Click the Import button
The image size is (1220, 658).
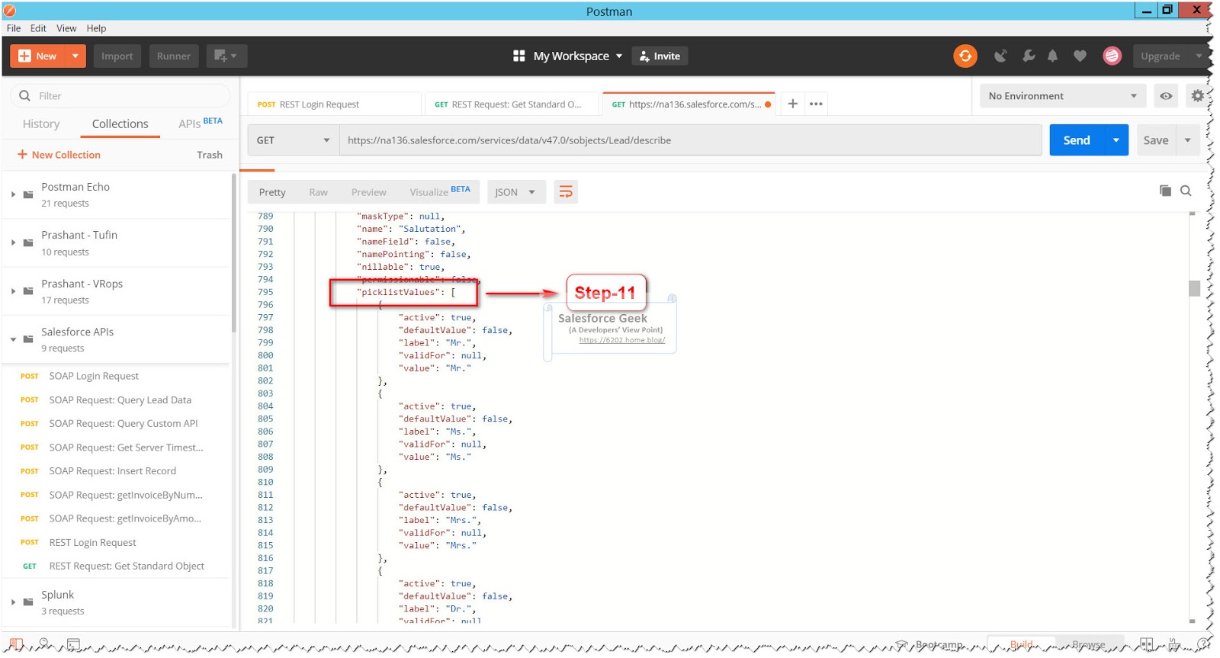coord(117,56)
